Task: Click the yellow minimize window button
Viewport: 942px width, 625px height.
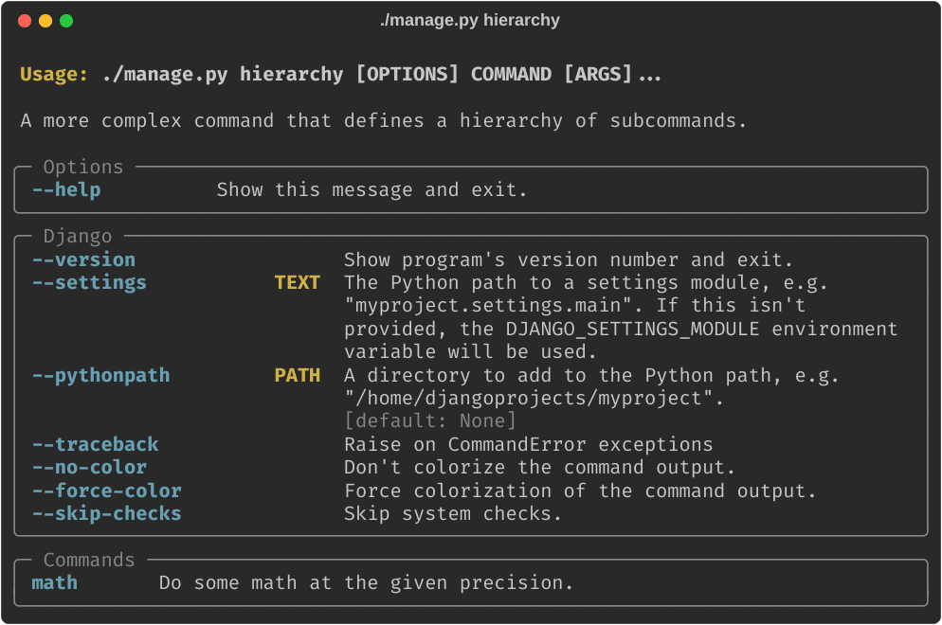Action: click(45, 21)
